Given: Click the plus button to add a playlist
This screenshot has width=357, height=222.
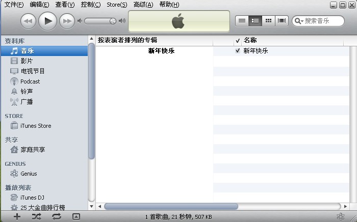Looking at the screenshot, I should (x=17, y=216).
